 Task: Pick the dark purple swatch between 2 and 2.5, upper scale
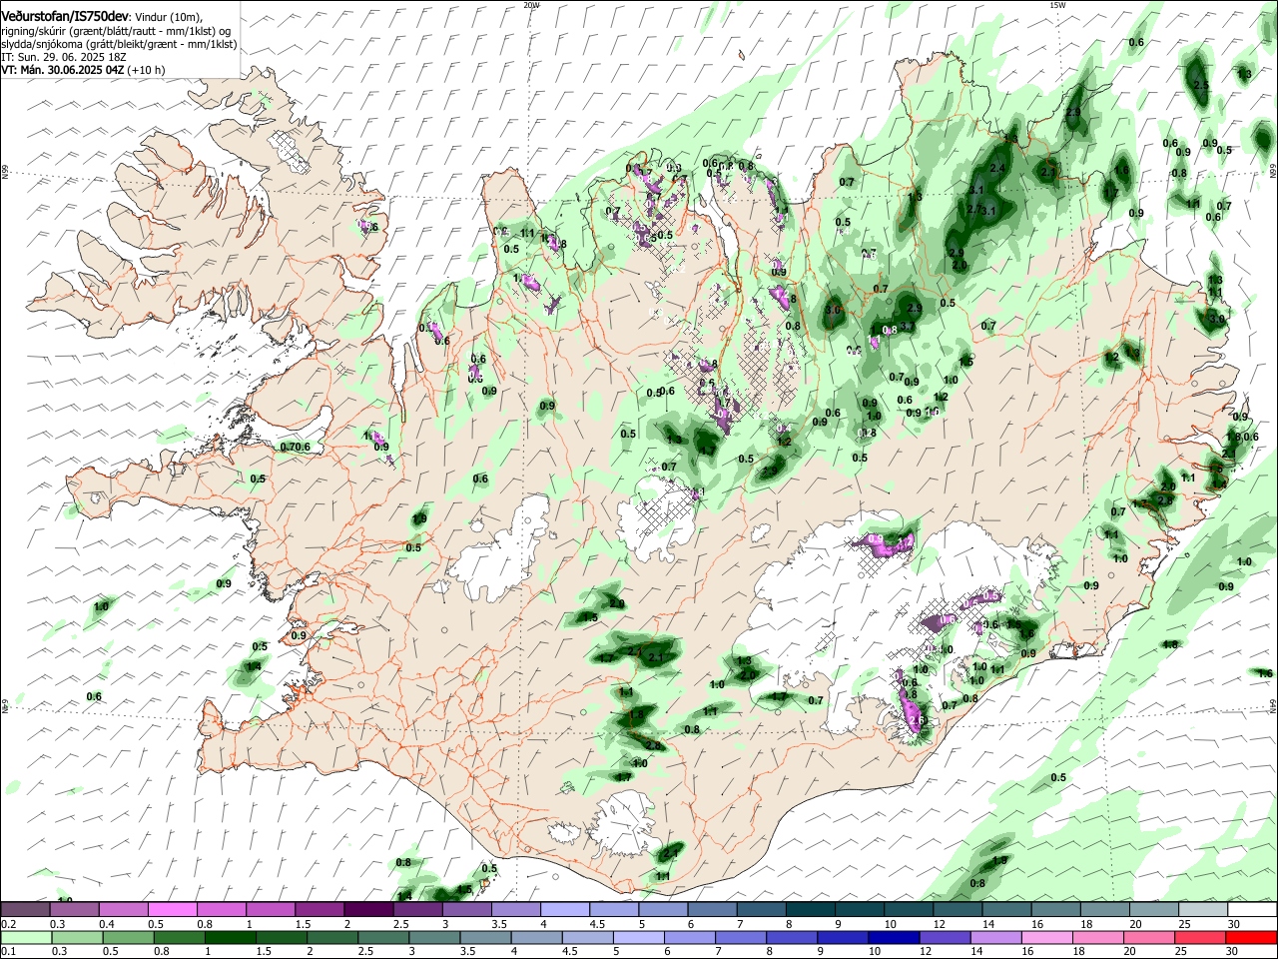pyautogui.click(x=368, y=909)
